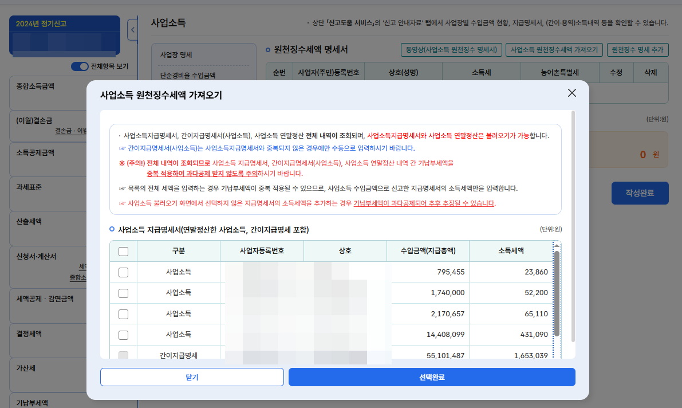This screenshot has height=408, width=682.
Task: Check the 간이지급명세 row checkbox
Action: [124, 355]
